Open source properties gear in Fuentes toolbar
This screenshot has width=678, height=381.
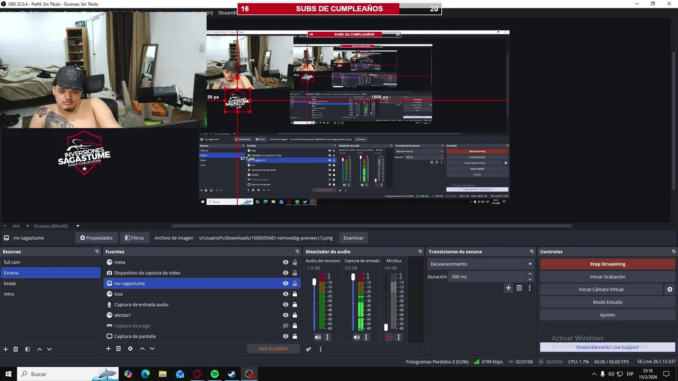pos(130,349)
